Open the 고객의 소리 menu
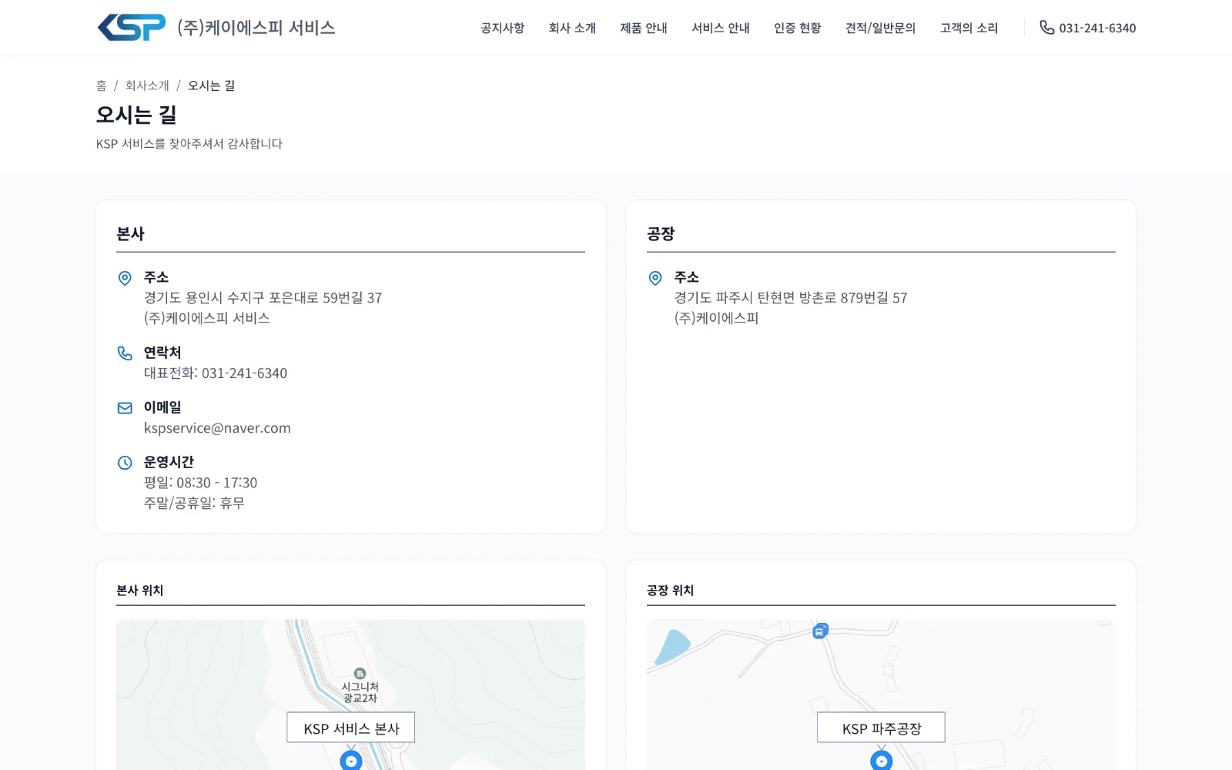 click(969, 28)
